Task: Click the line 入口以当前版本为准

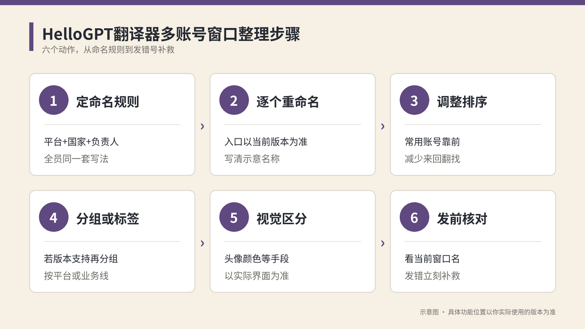Action: 266,142
